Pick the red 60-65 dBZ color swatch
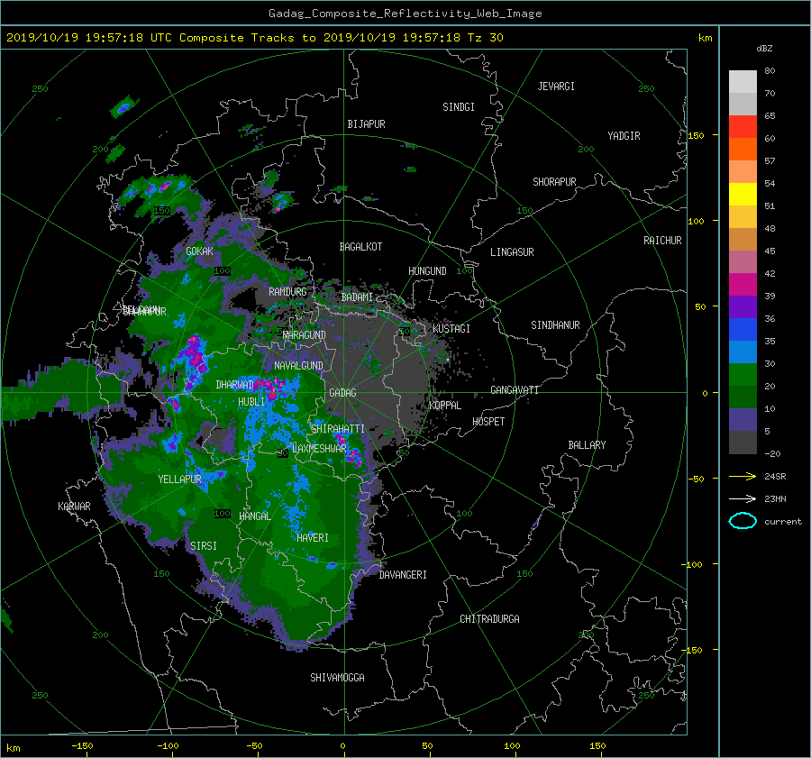The height and width of the screenshot is (758, 811). [x=743, y=127]
